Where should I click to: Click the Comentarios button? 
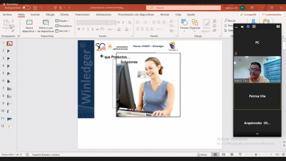tap(272, 15)
